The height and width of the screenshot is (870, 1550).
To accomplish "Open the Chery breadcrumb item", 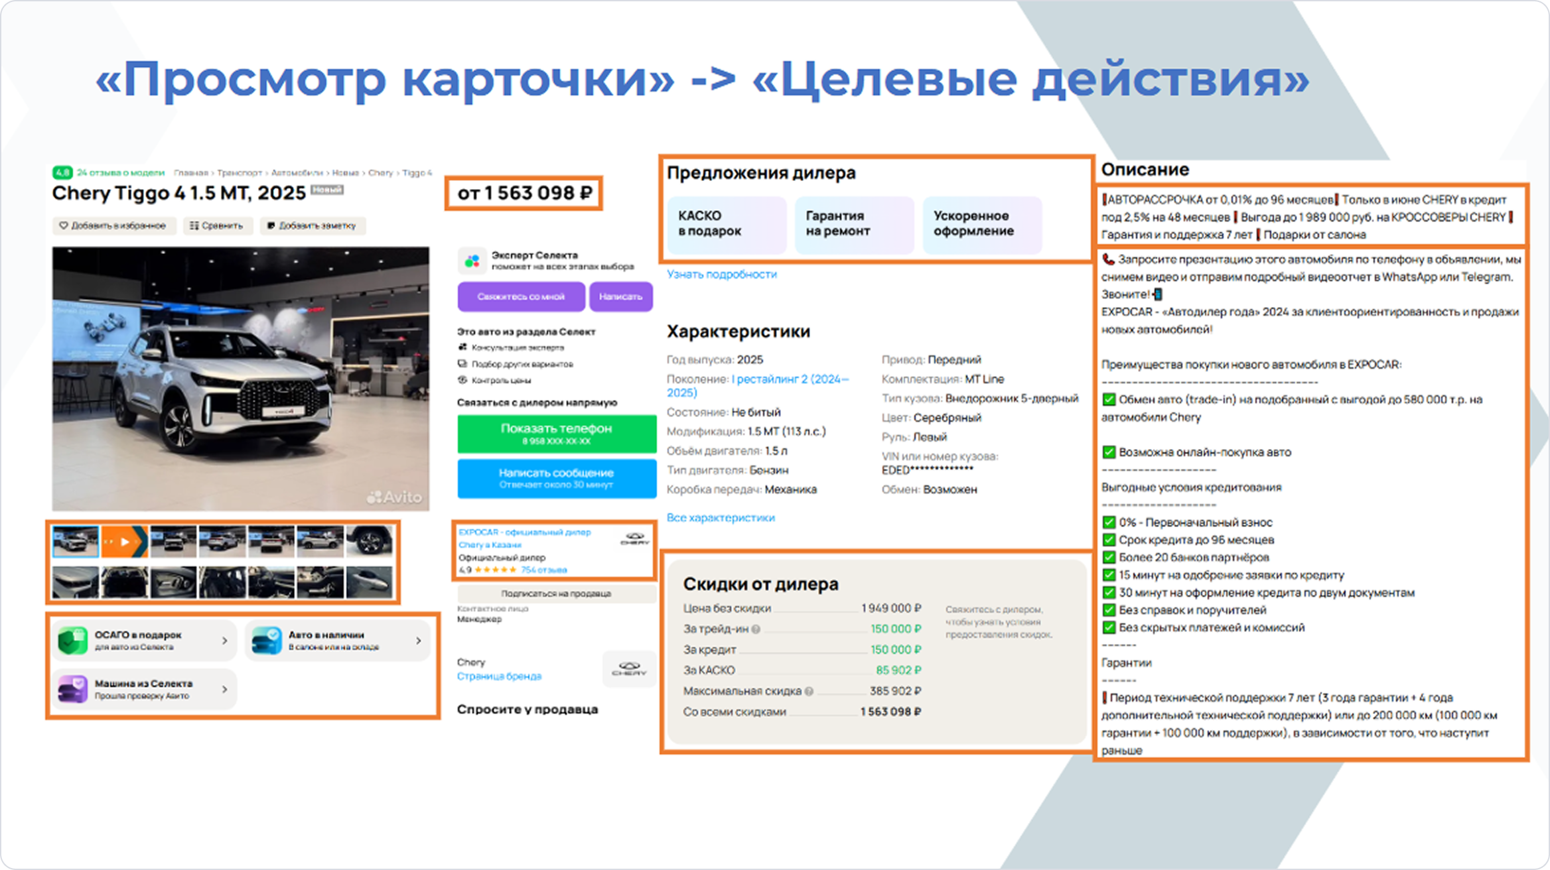I will (380, 172).
